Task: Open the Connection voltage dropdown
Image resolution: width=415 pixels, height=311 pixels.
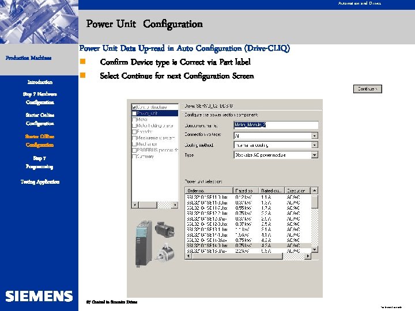Action: [x=314, y=136]
